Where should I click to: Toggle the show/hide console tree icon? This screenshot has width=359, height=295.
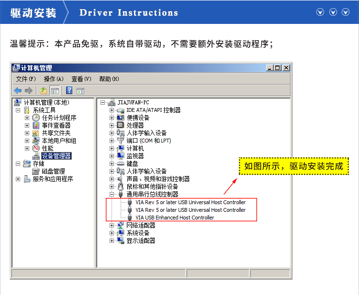[x=55, y=90]
